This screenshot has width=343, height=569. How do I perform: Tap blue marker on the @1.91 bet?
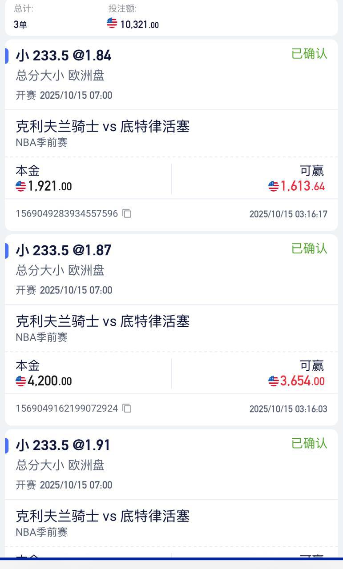(x=7, y=445)
